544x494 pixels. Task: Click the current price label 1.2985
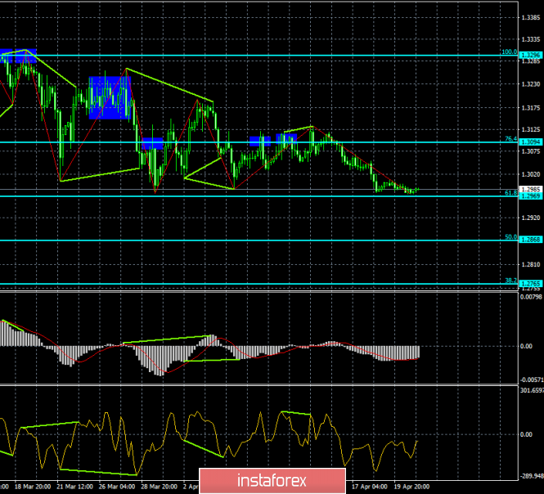(x=530, y=190)
